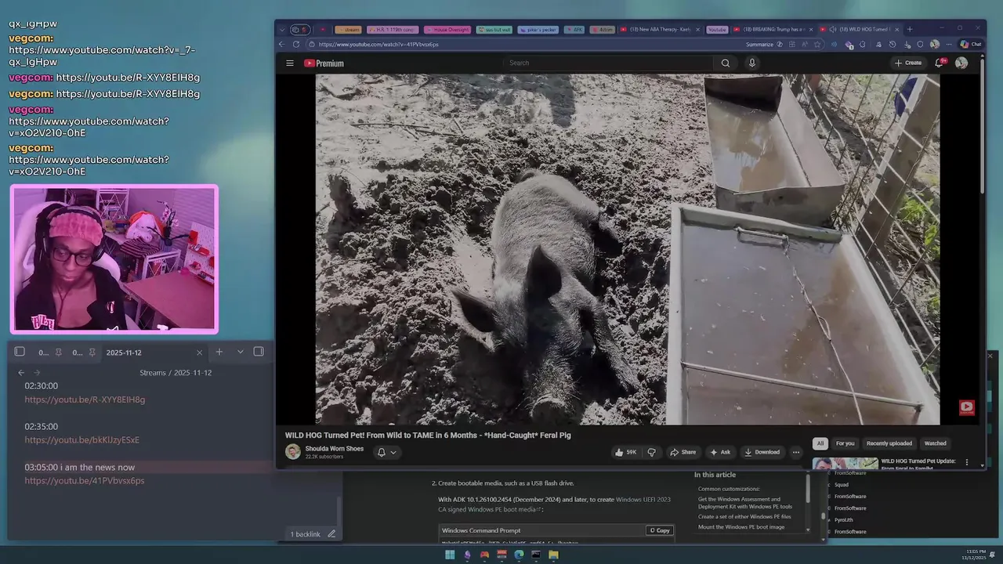Toggle the notes app left sidebar

(20, 352)
